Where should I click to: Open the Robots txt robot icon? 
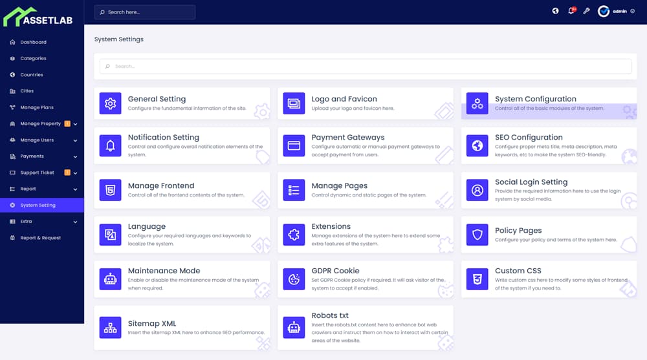294,328
